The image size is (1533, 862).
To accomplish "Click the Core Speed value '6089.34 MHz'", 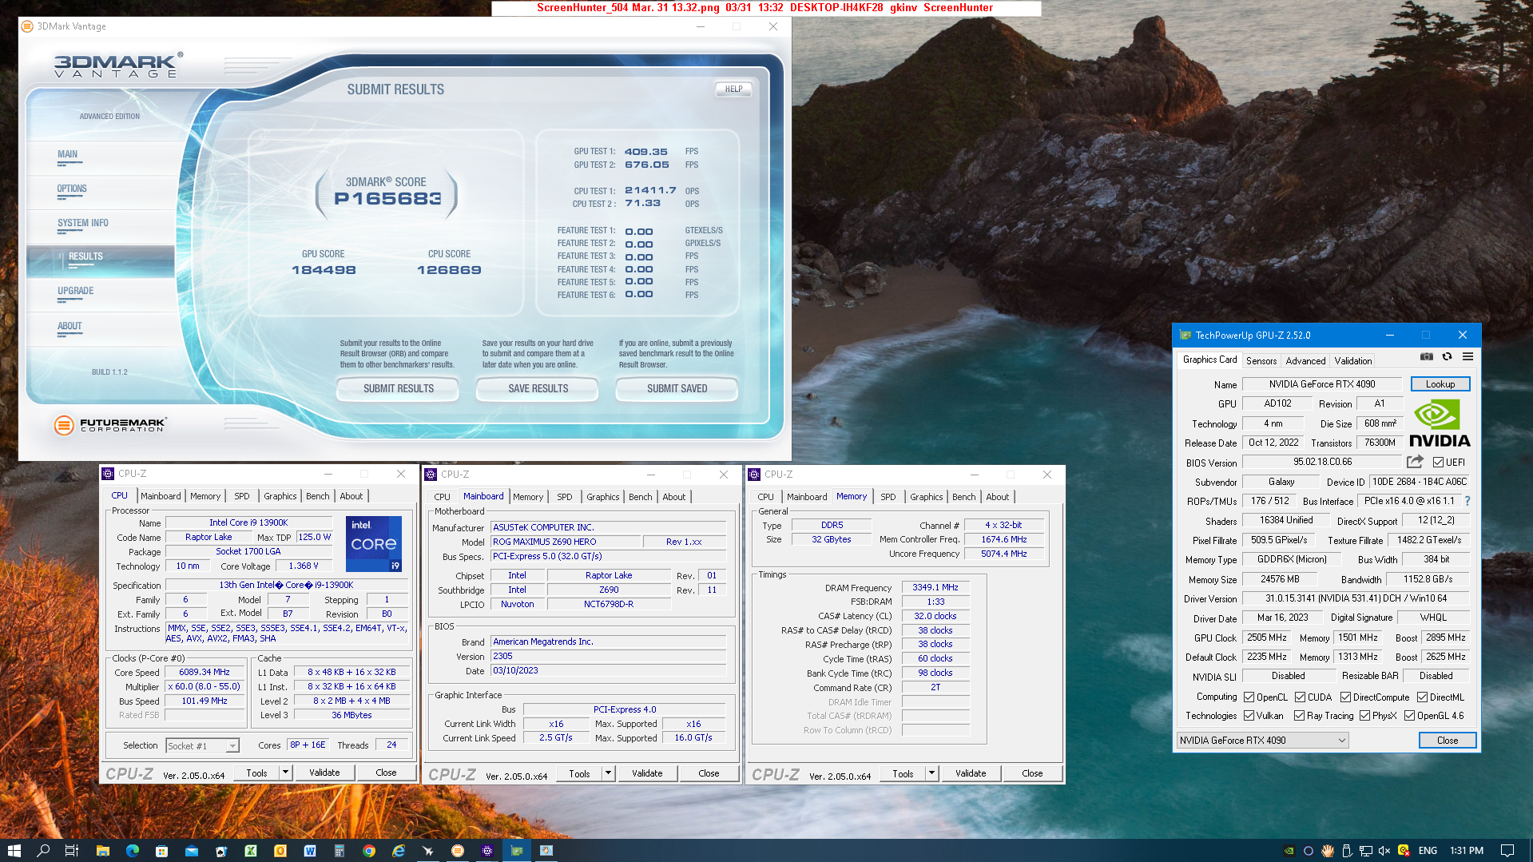I will click(205, 673).
